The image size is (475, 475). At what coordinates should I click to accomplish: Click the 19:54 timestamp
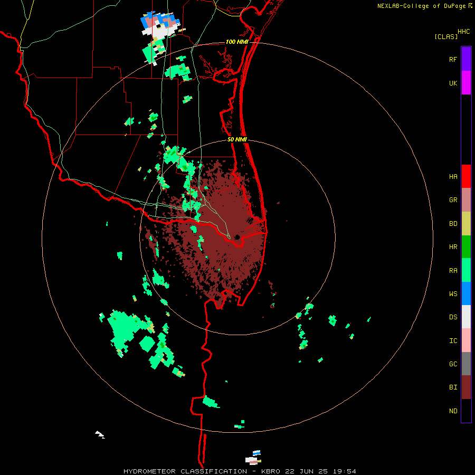coord(345,471)
